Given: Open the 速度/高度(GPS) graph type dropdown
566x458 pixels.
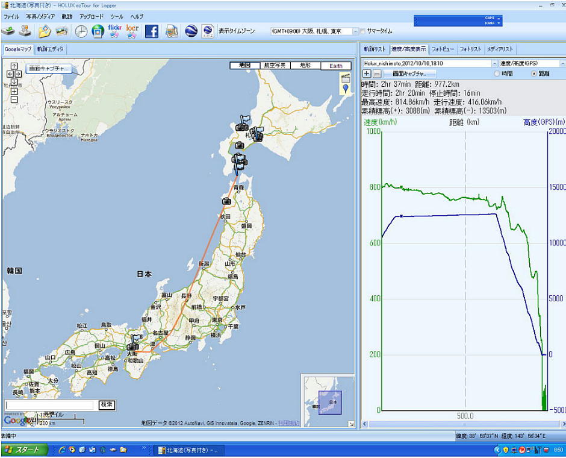Looking at the screenshot, I should (x=562, y=63).
